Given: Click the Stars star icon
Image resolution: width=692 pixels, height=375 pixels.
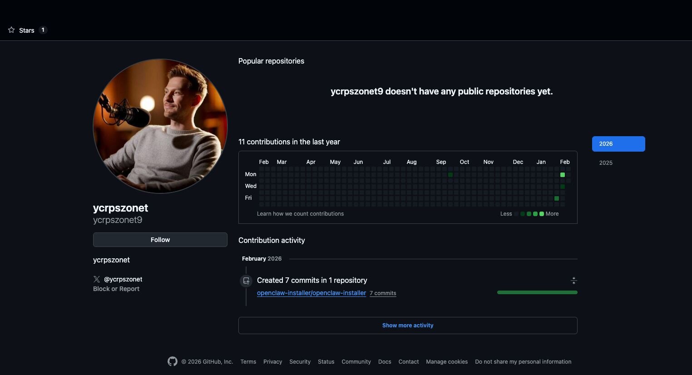Looking at the screenshot, I should pyautogui.click(x=11, y=30).
